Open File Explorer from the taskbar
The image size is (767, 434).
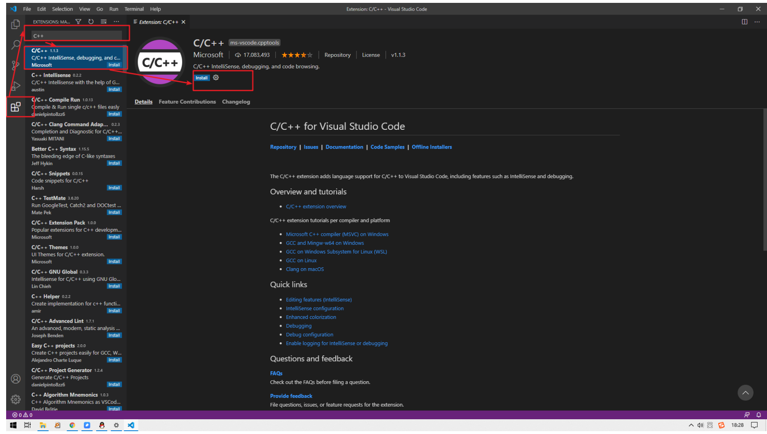[43, 425]
